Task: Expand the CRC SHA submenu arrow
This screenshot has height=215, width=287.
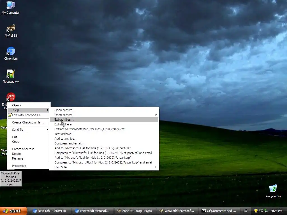Action: tap(156, 167)
